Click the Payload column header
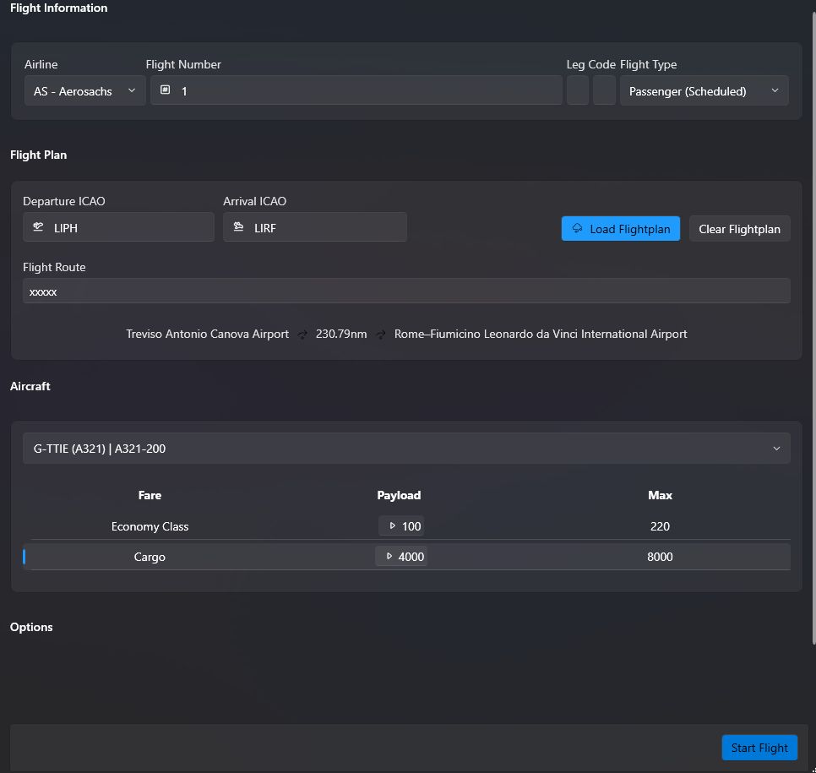 tap(399, 496)
